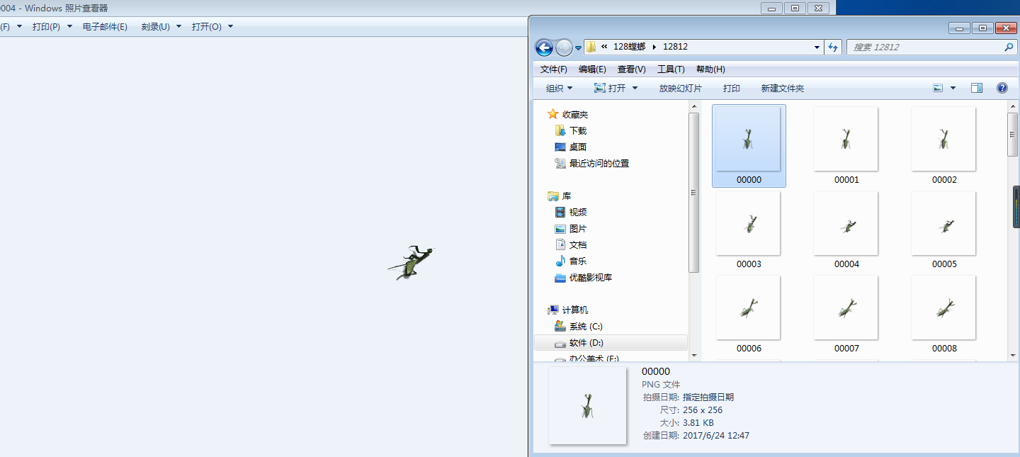Click 打印 in the Explorer toolbar
The image size is (1020, 457).
732,89
